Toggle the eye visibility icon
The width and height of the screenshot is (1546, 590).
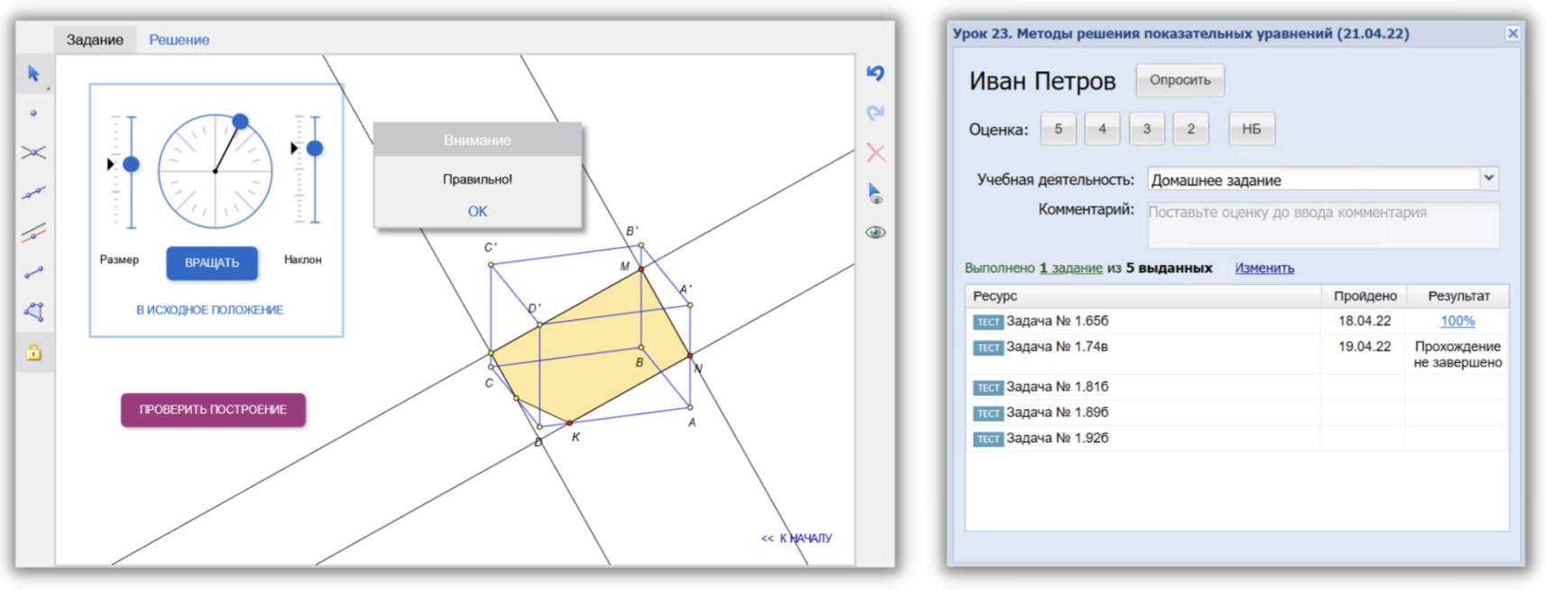point(875,232)
